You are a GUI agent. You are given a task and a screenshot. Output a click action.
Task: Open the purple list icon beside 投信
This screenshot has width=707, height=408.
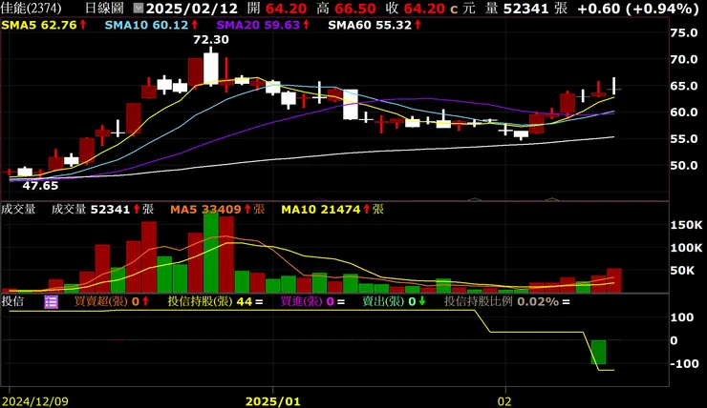(x=51, y=302)
